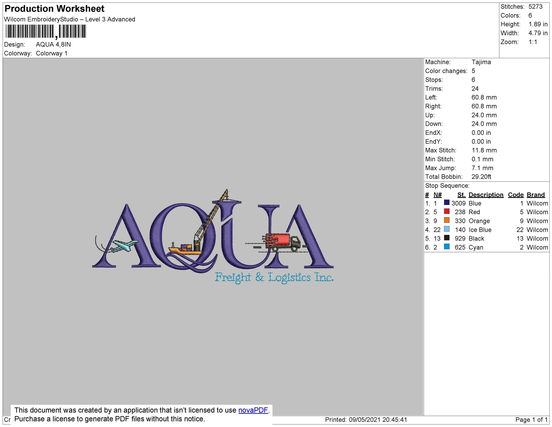Click the Code column header
Image resolution: width=552 pixels, height=427 pixels.
tap(516, 195)
